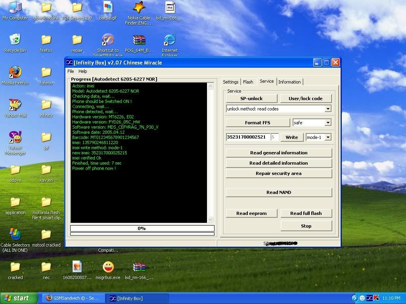Open the msgr8us.exe desktop icon
This screenshot has width=406, height=304.
(x=108, y=268)
